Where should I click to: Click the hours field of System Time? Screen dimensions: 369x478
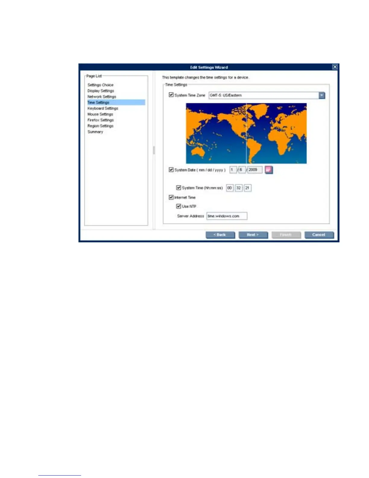point(230,188)
